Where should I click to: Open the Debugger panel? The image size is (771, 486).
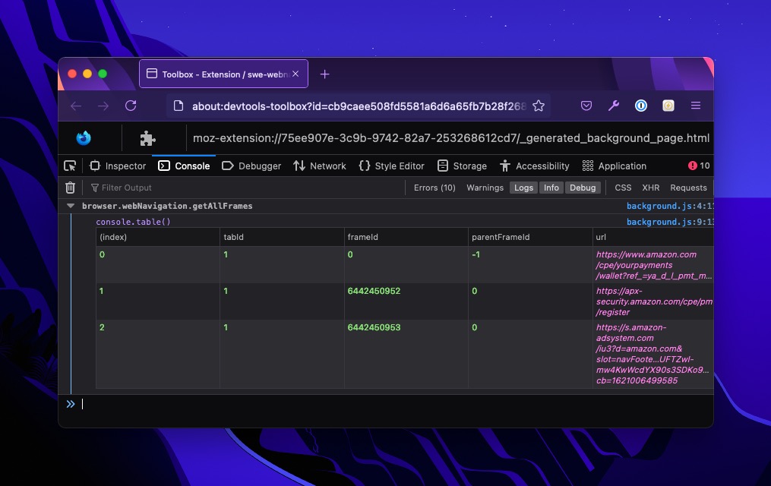point(251,166)
